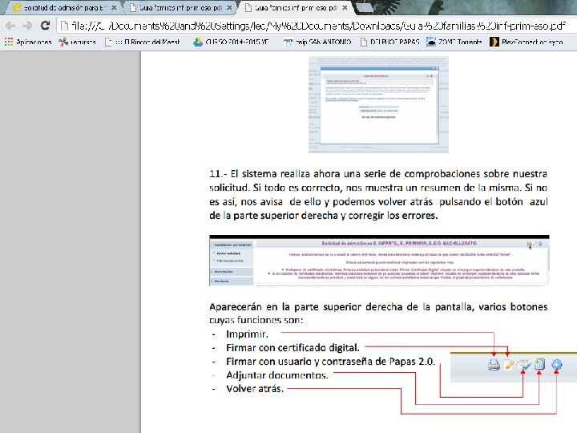This screenshot has width=577, height=433.
Task: Click the blue go-back arrow icon
Action: (557, 365)
